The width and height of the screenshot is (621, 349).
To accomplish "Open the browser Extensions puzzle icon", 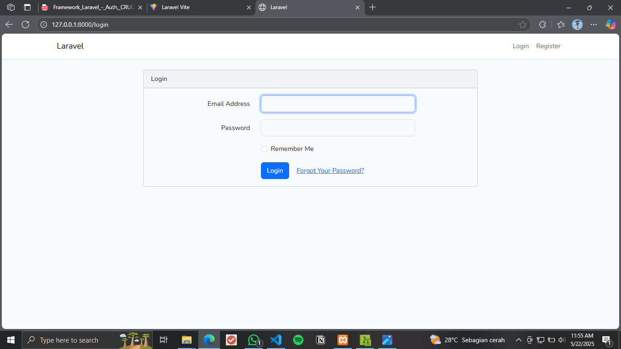I will pos(542,25).
